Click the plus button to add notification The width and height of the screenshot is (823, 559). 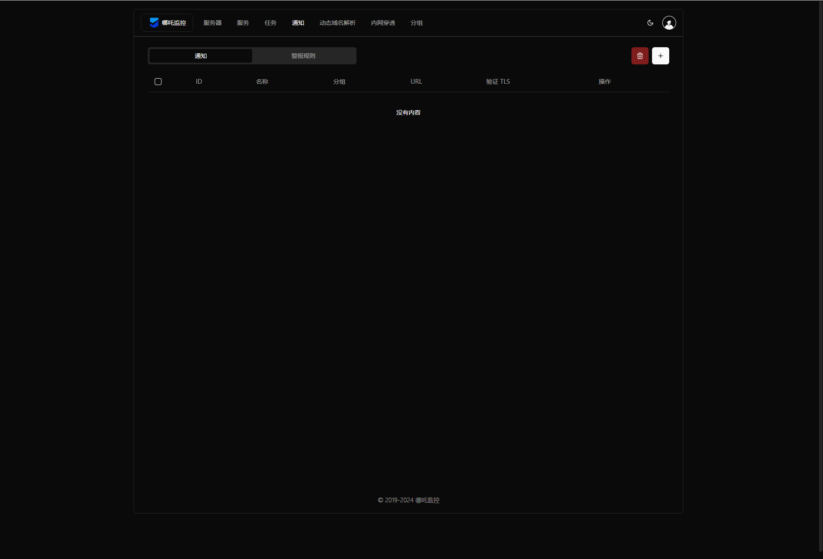tap(660, 56)
